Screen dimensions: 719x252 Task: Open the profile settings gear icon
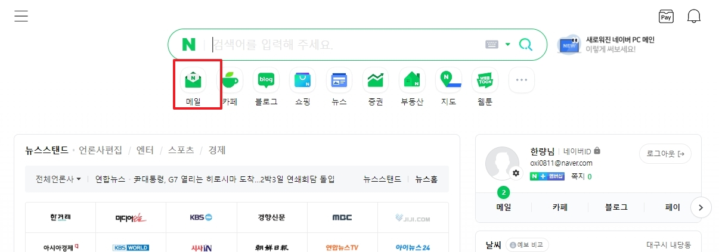tap(516, 173)
